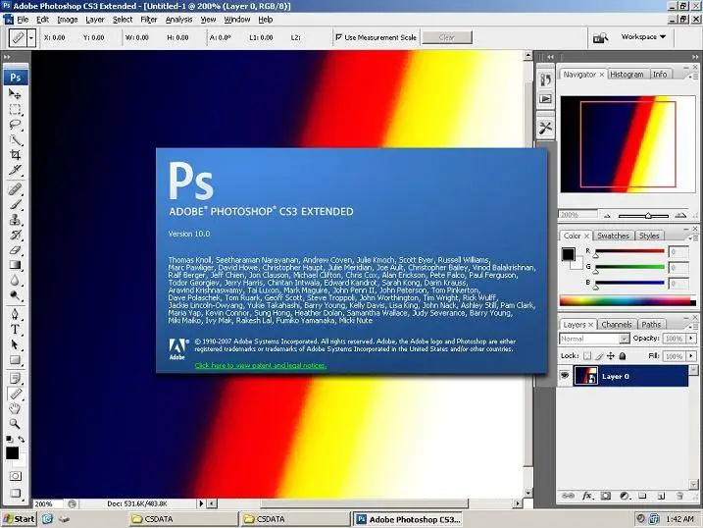Open the Actions panel icon
The image size is (703, 528).
click(x=545, y=99)
